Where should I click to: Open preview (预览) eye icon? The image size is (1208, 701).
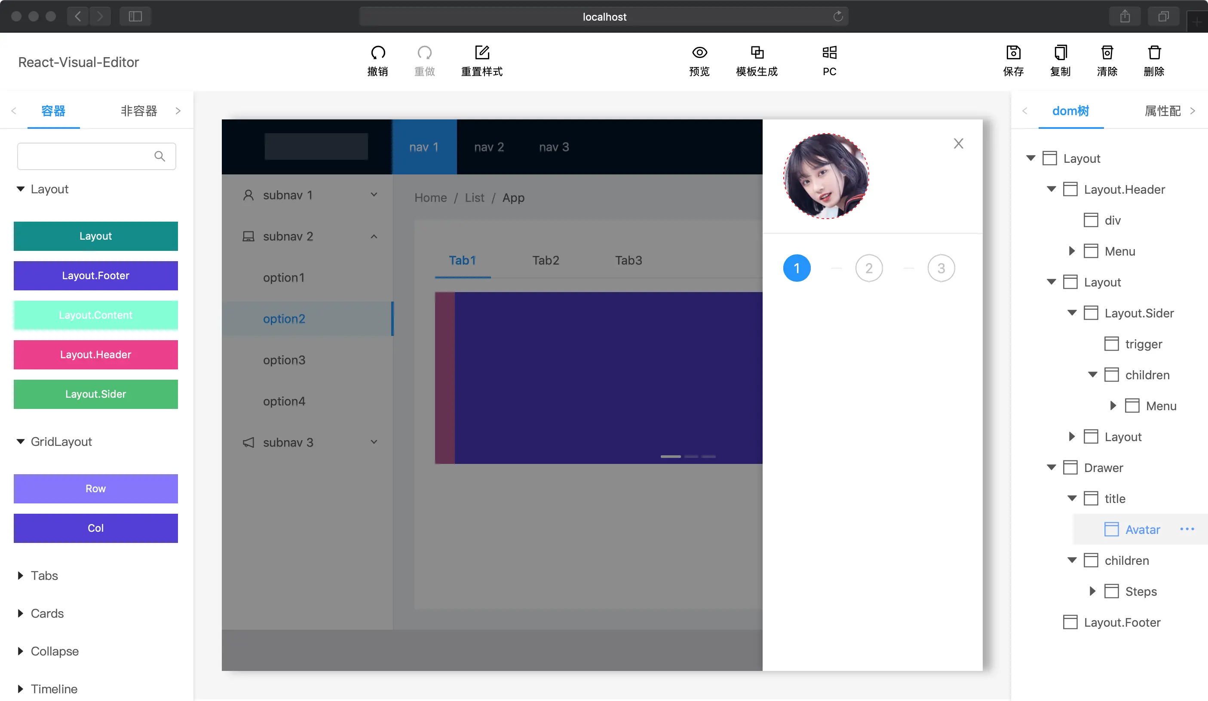point(699,52)
